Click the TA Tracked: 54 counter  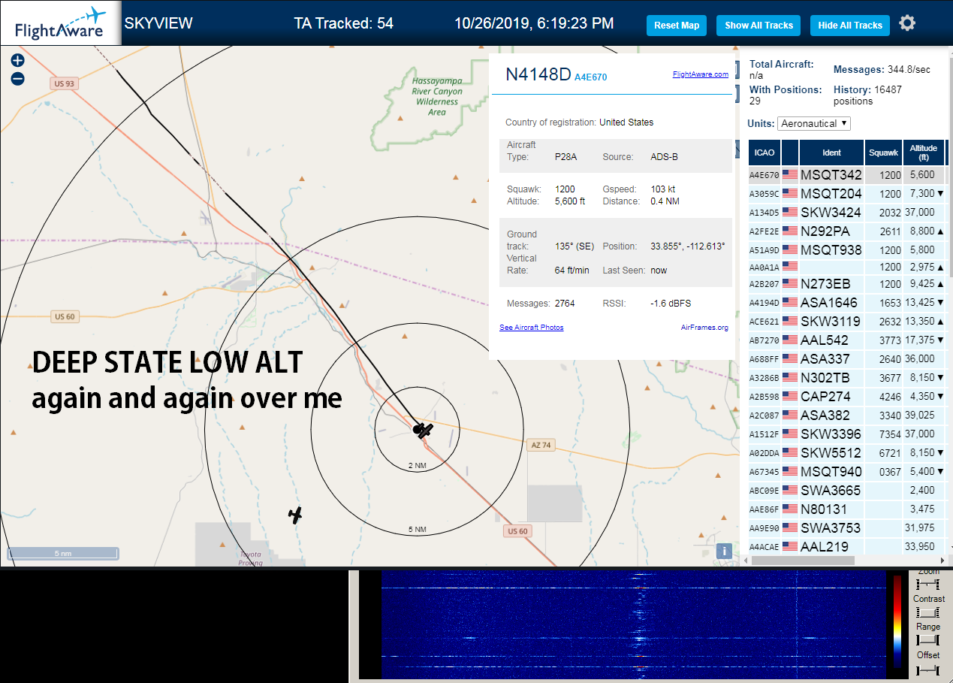(x=344, y=23)
